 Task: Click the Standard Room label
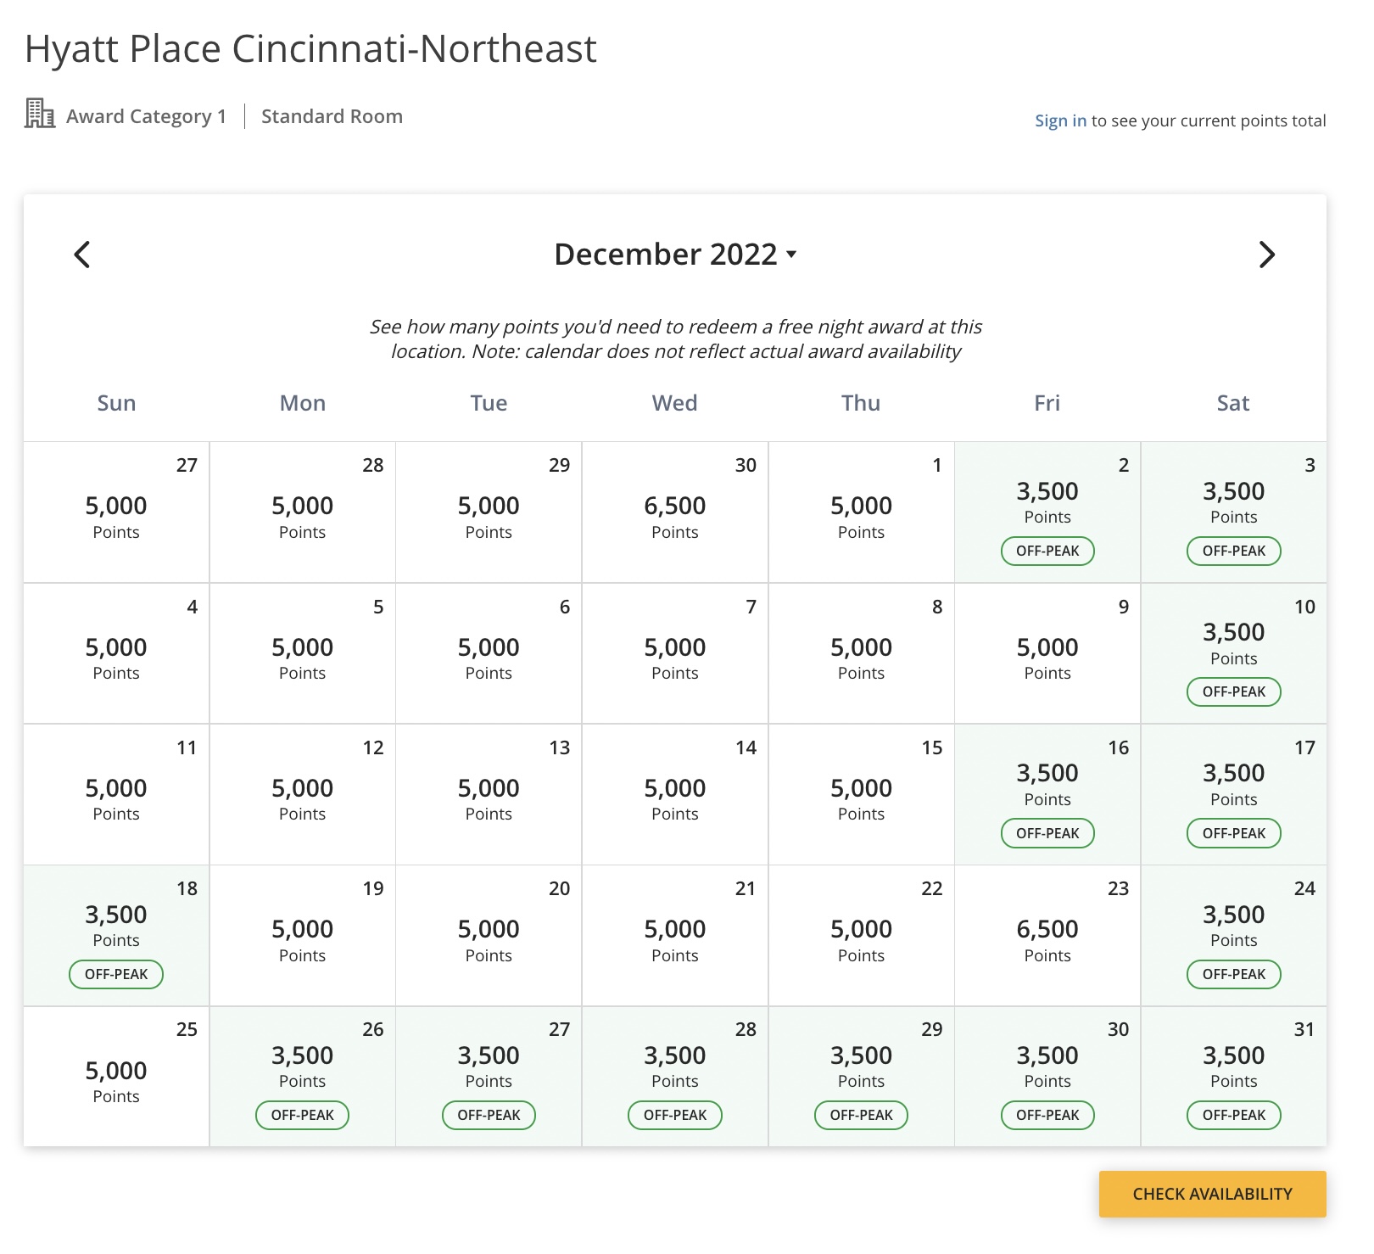pyautogui.click(x=332, y=116)
